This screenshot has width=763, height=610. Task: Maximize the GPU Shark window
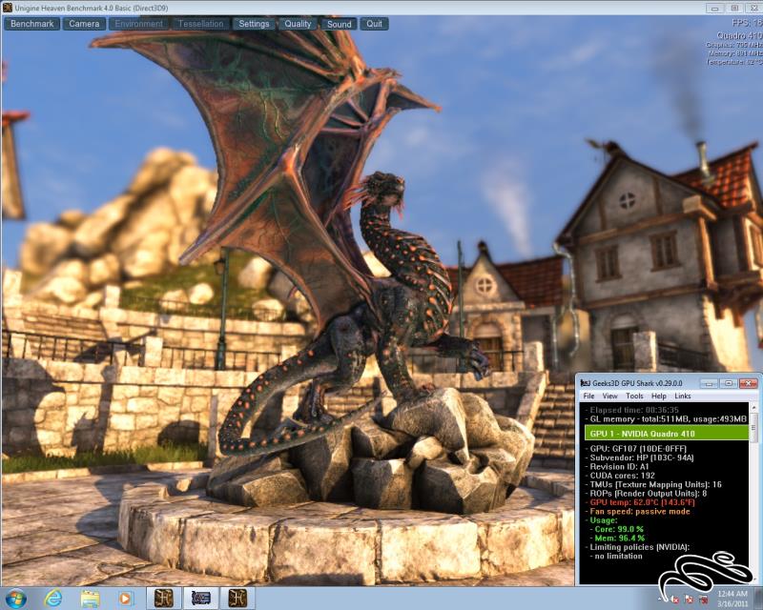click(x=729, y=383)
